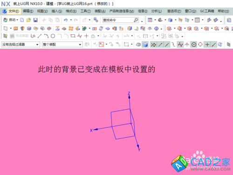The image size is (233, 175).
Task: Click the orange Pattern Feature icon
Action: (71, 28)
